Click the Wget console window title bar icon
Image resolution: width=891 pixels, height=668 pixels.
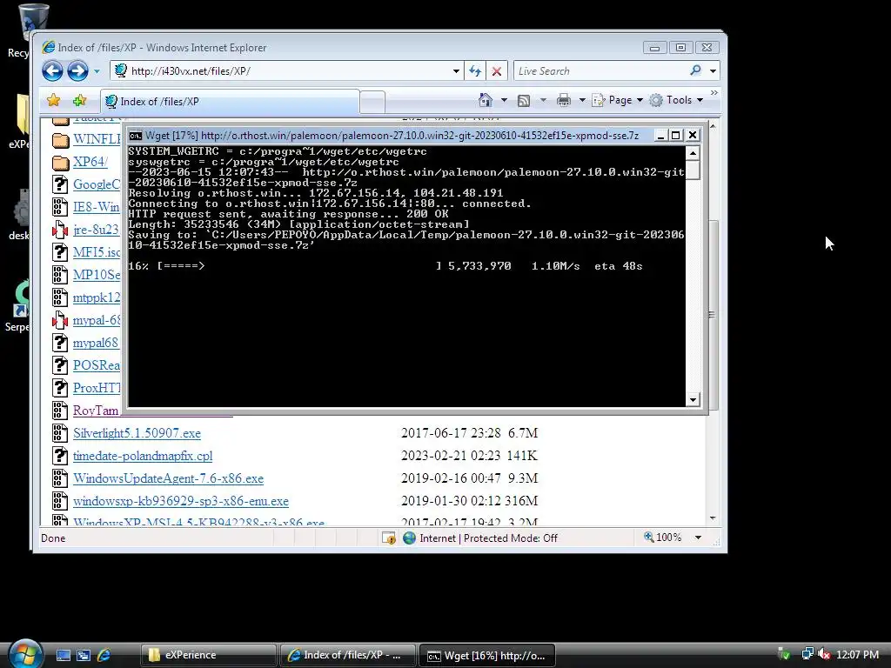click(135, 136)
